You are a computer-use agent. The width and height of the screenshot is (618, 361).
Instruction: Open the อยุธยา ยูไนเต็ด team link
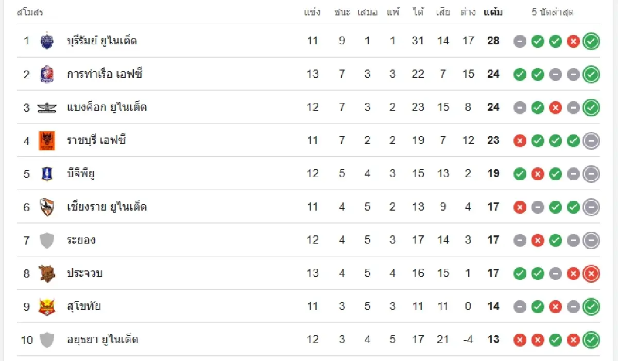click(x=102, y=340)
